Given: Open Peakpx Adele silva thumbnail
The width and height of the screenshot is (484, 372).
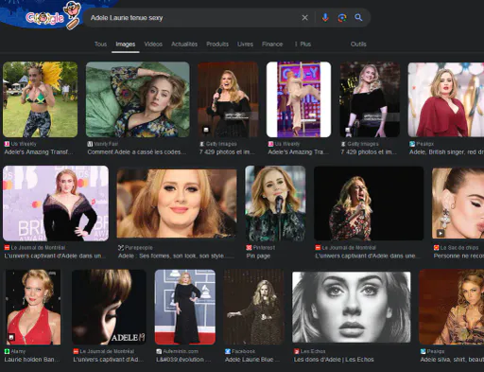Looking at the screenshot, I should 451,307.
